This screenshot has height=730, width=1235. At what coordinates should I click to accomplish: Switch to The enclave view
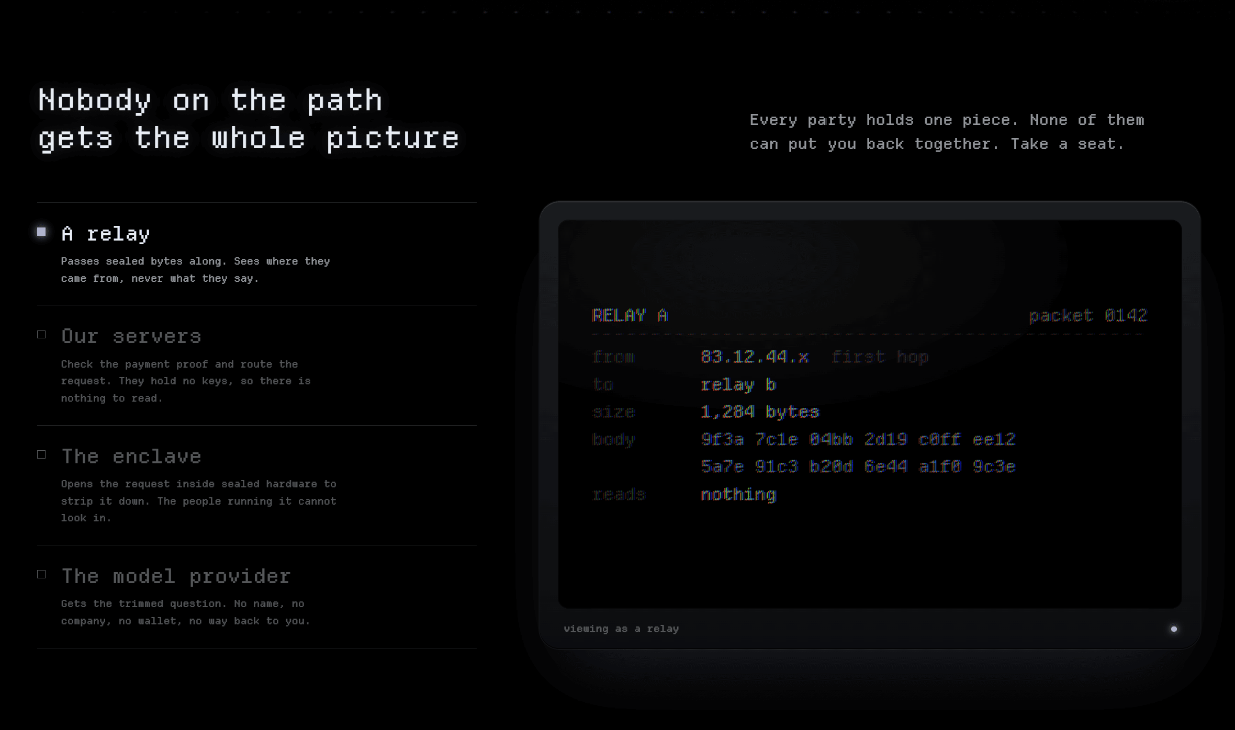tap(256, 485)
